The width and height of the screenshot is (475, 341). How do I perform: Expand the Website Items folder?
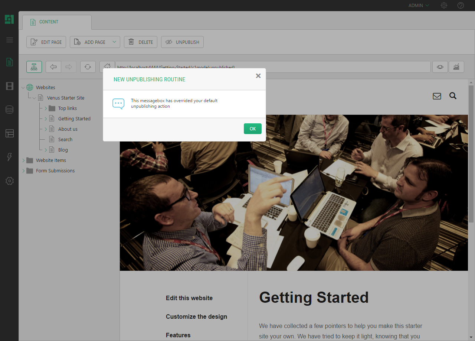coord(23,160)
